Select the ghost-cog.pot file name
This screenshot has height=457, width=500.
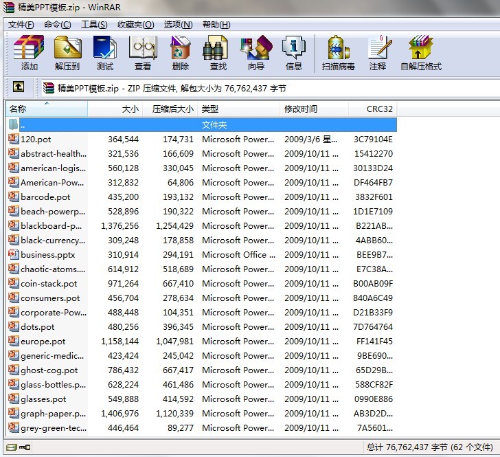[x=49, y=370]
